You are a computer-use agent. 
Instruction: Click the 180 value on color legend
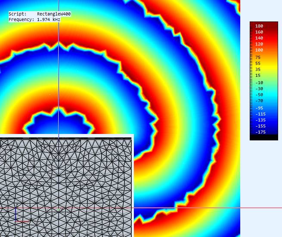(x=259, y=26)
